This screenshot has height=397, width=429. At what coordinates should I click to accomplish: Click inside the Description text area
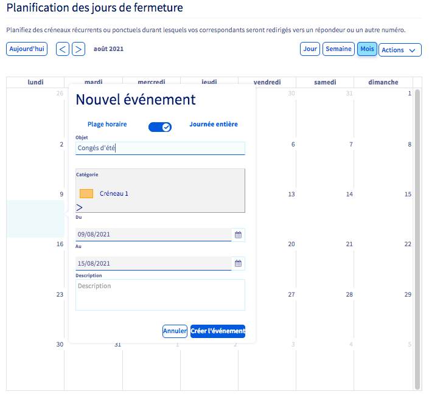[160, 295]
